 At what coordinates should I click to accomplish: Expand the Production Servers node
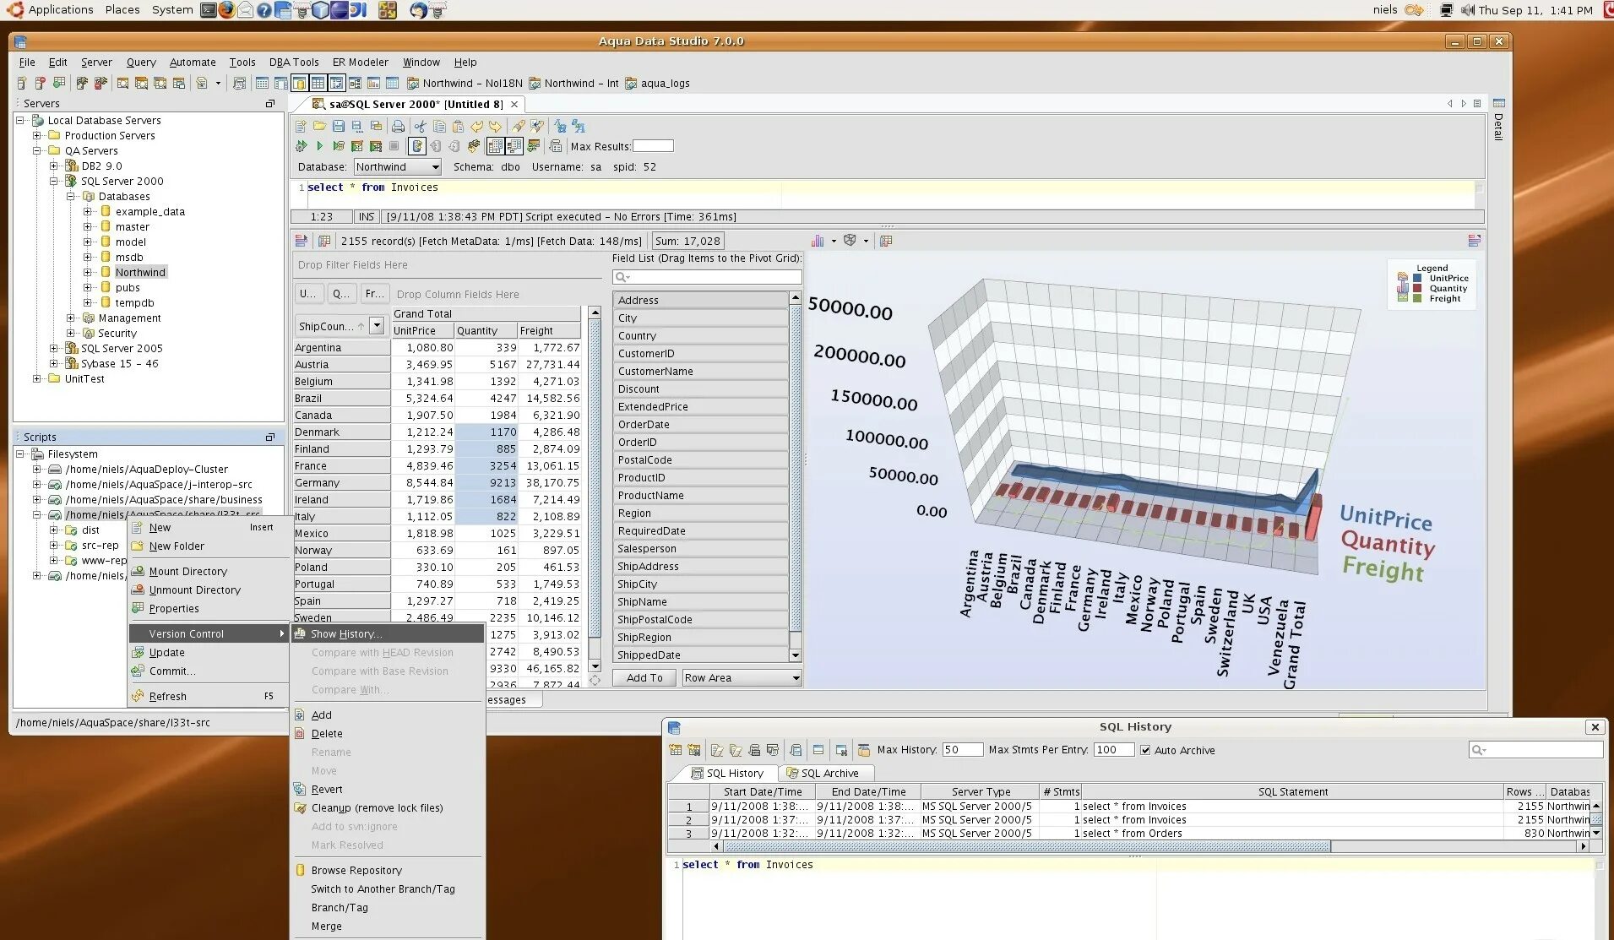pos(36,135)
